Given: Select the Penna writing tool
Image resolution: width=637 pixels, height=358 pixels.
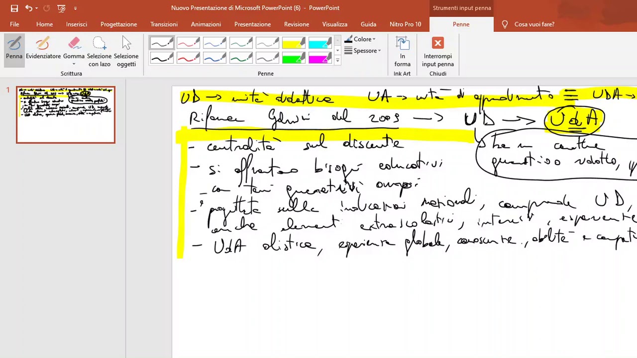Looking at the screenshot, I should pos(14,50).
